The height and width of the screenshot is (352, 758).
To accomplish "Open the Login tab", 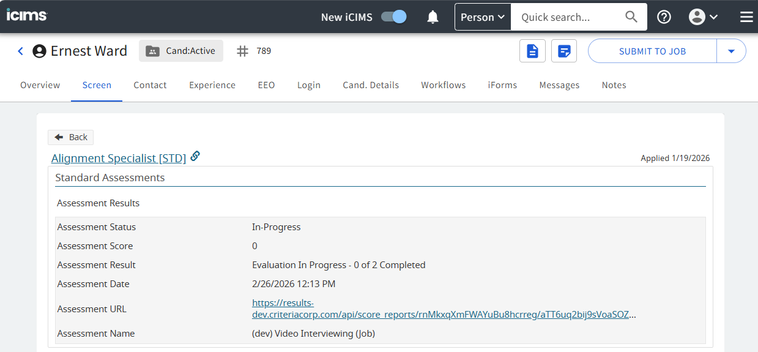I will tap(309, 85).
